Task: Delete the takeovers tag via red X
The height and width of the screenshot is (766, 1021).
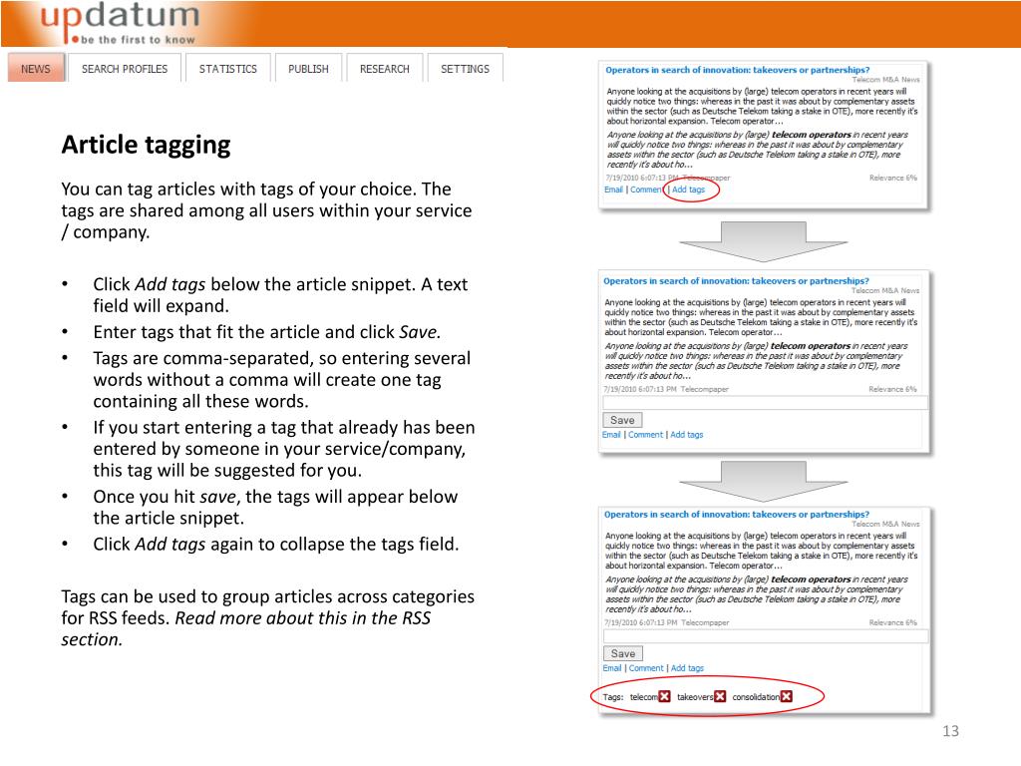Action: [x=720, y=696]
